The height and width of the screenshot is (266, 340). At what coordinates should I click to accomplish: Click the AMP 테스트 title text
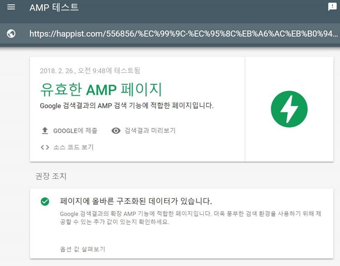point(54,8)
